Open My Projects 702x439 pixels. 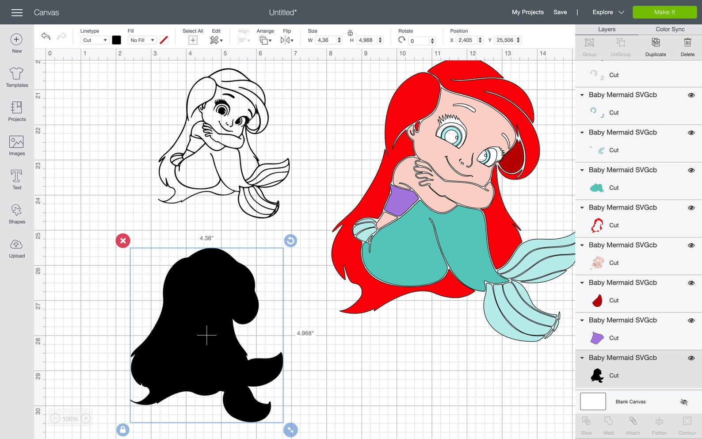(528, 12)
